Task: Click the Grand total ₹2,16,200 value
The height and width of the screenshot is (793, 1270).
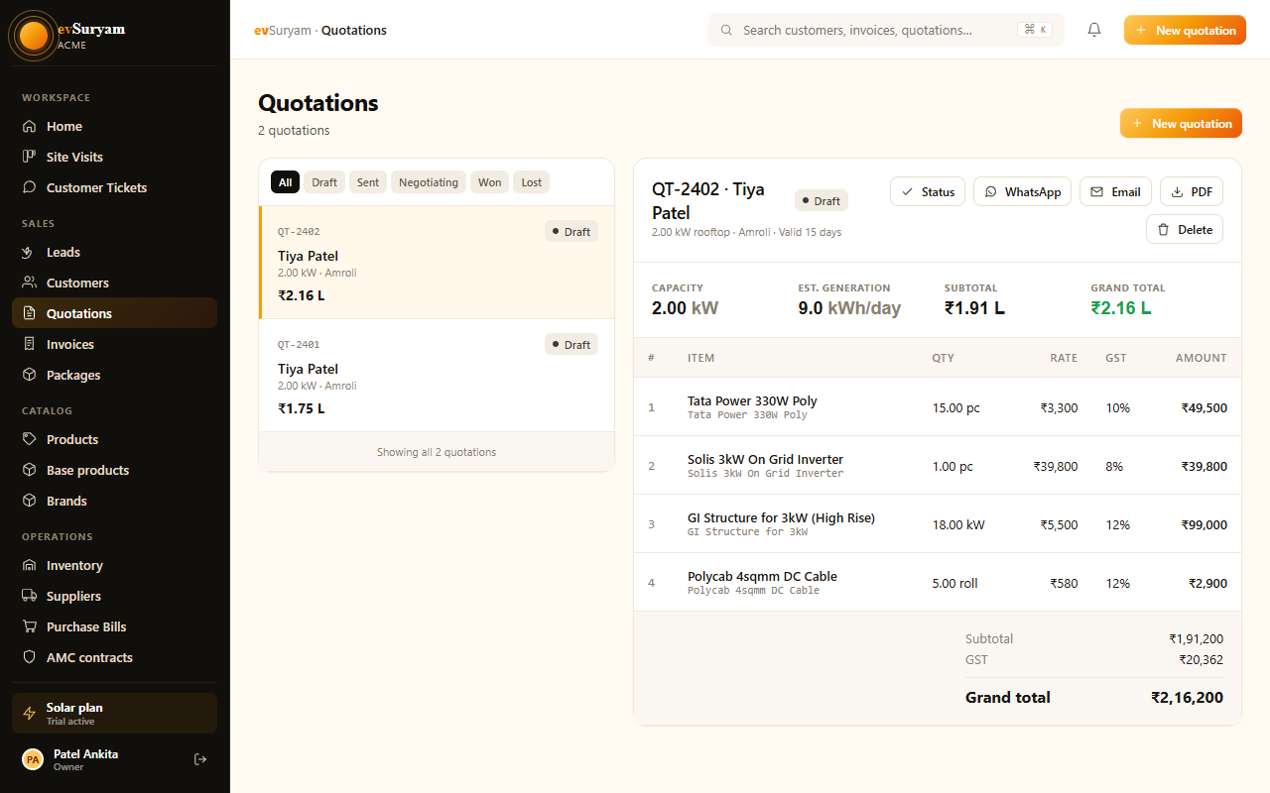Action: tap(1187, 697)
